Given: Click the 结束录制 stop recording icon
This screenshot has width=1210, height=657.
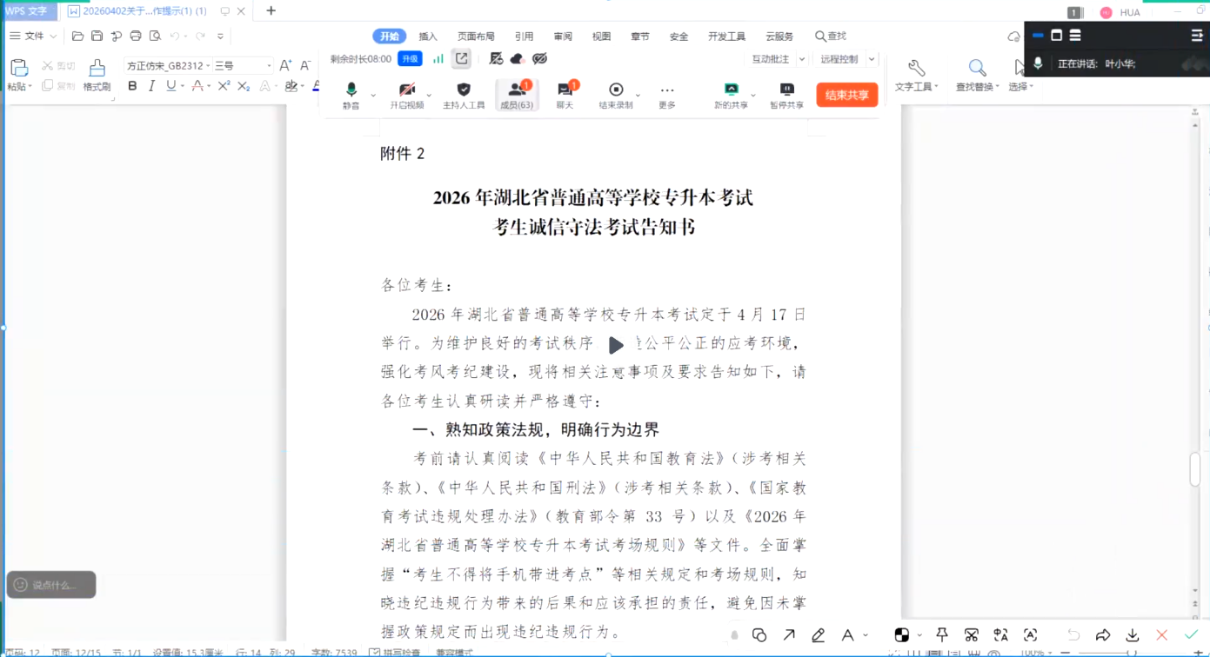Looking at the screenshot, I should coord(616,90).
